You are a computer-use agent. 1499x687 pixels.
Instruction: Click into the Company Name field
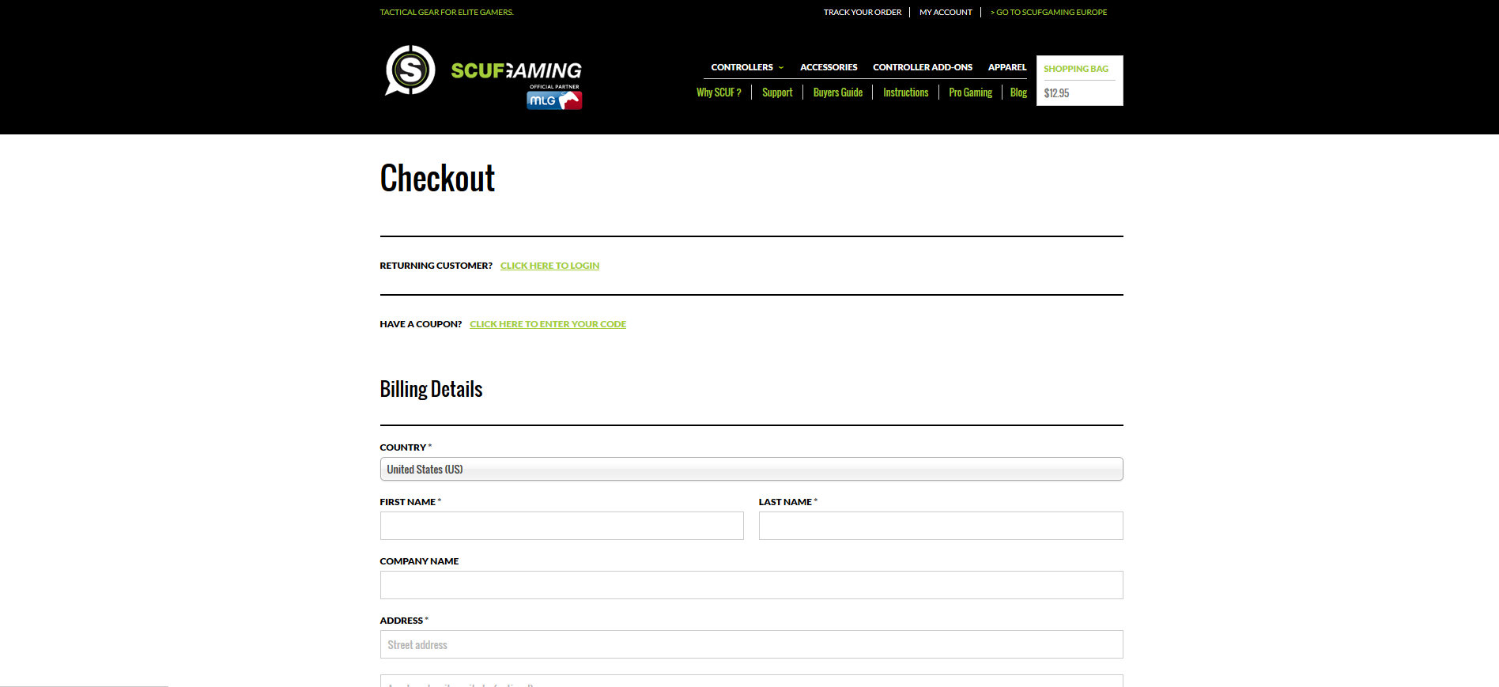pyautogui.click(x=751, y=585)
